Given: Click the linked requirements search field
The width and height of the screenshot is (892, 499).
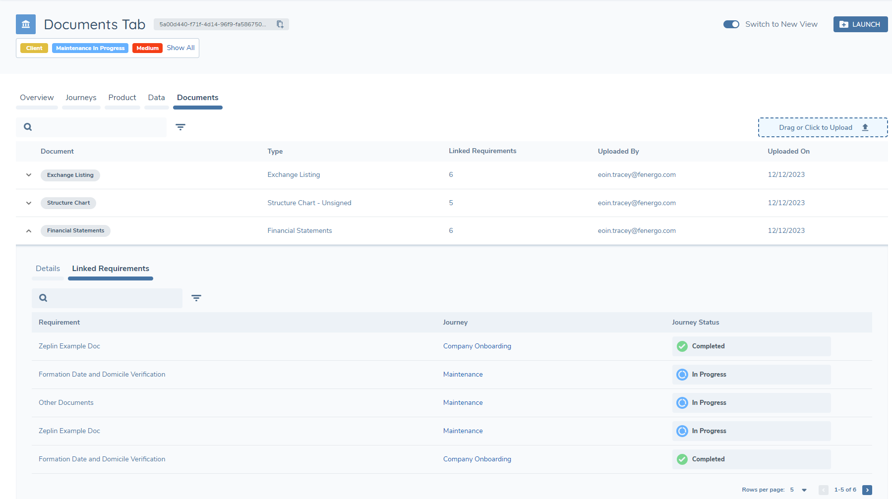Looking at the screenshot, I should [x=114, y=298].
